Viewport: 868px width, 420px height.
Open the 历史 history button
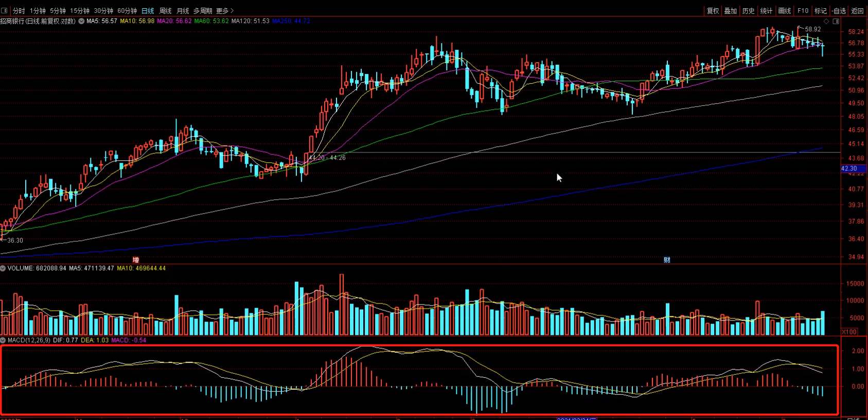pos(749,11)
